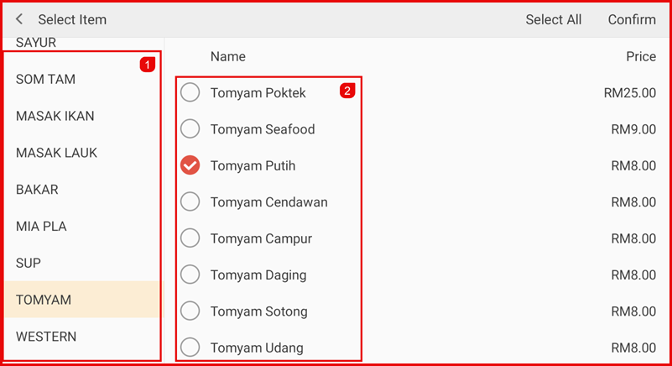The width and height of the screenshot is (672, 366).
Task: Go to the BAKAR category
Action: point(38,190)
